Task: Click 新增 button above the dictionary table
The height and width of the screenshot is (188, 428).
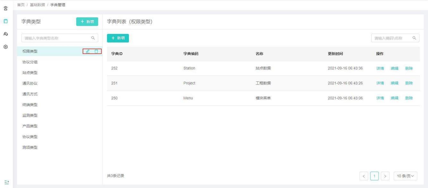Action: point(118,38)
